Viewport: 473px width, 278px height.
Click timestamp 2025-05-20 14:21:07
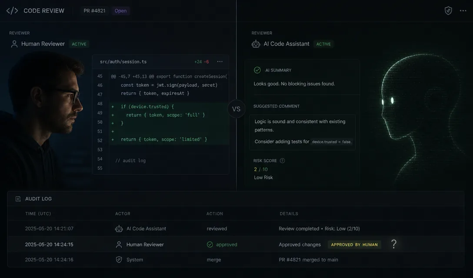click(x=49, y=229)
